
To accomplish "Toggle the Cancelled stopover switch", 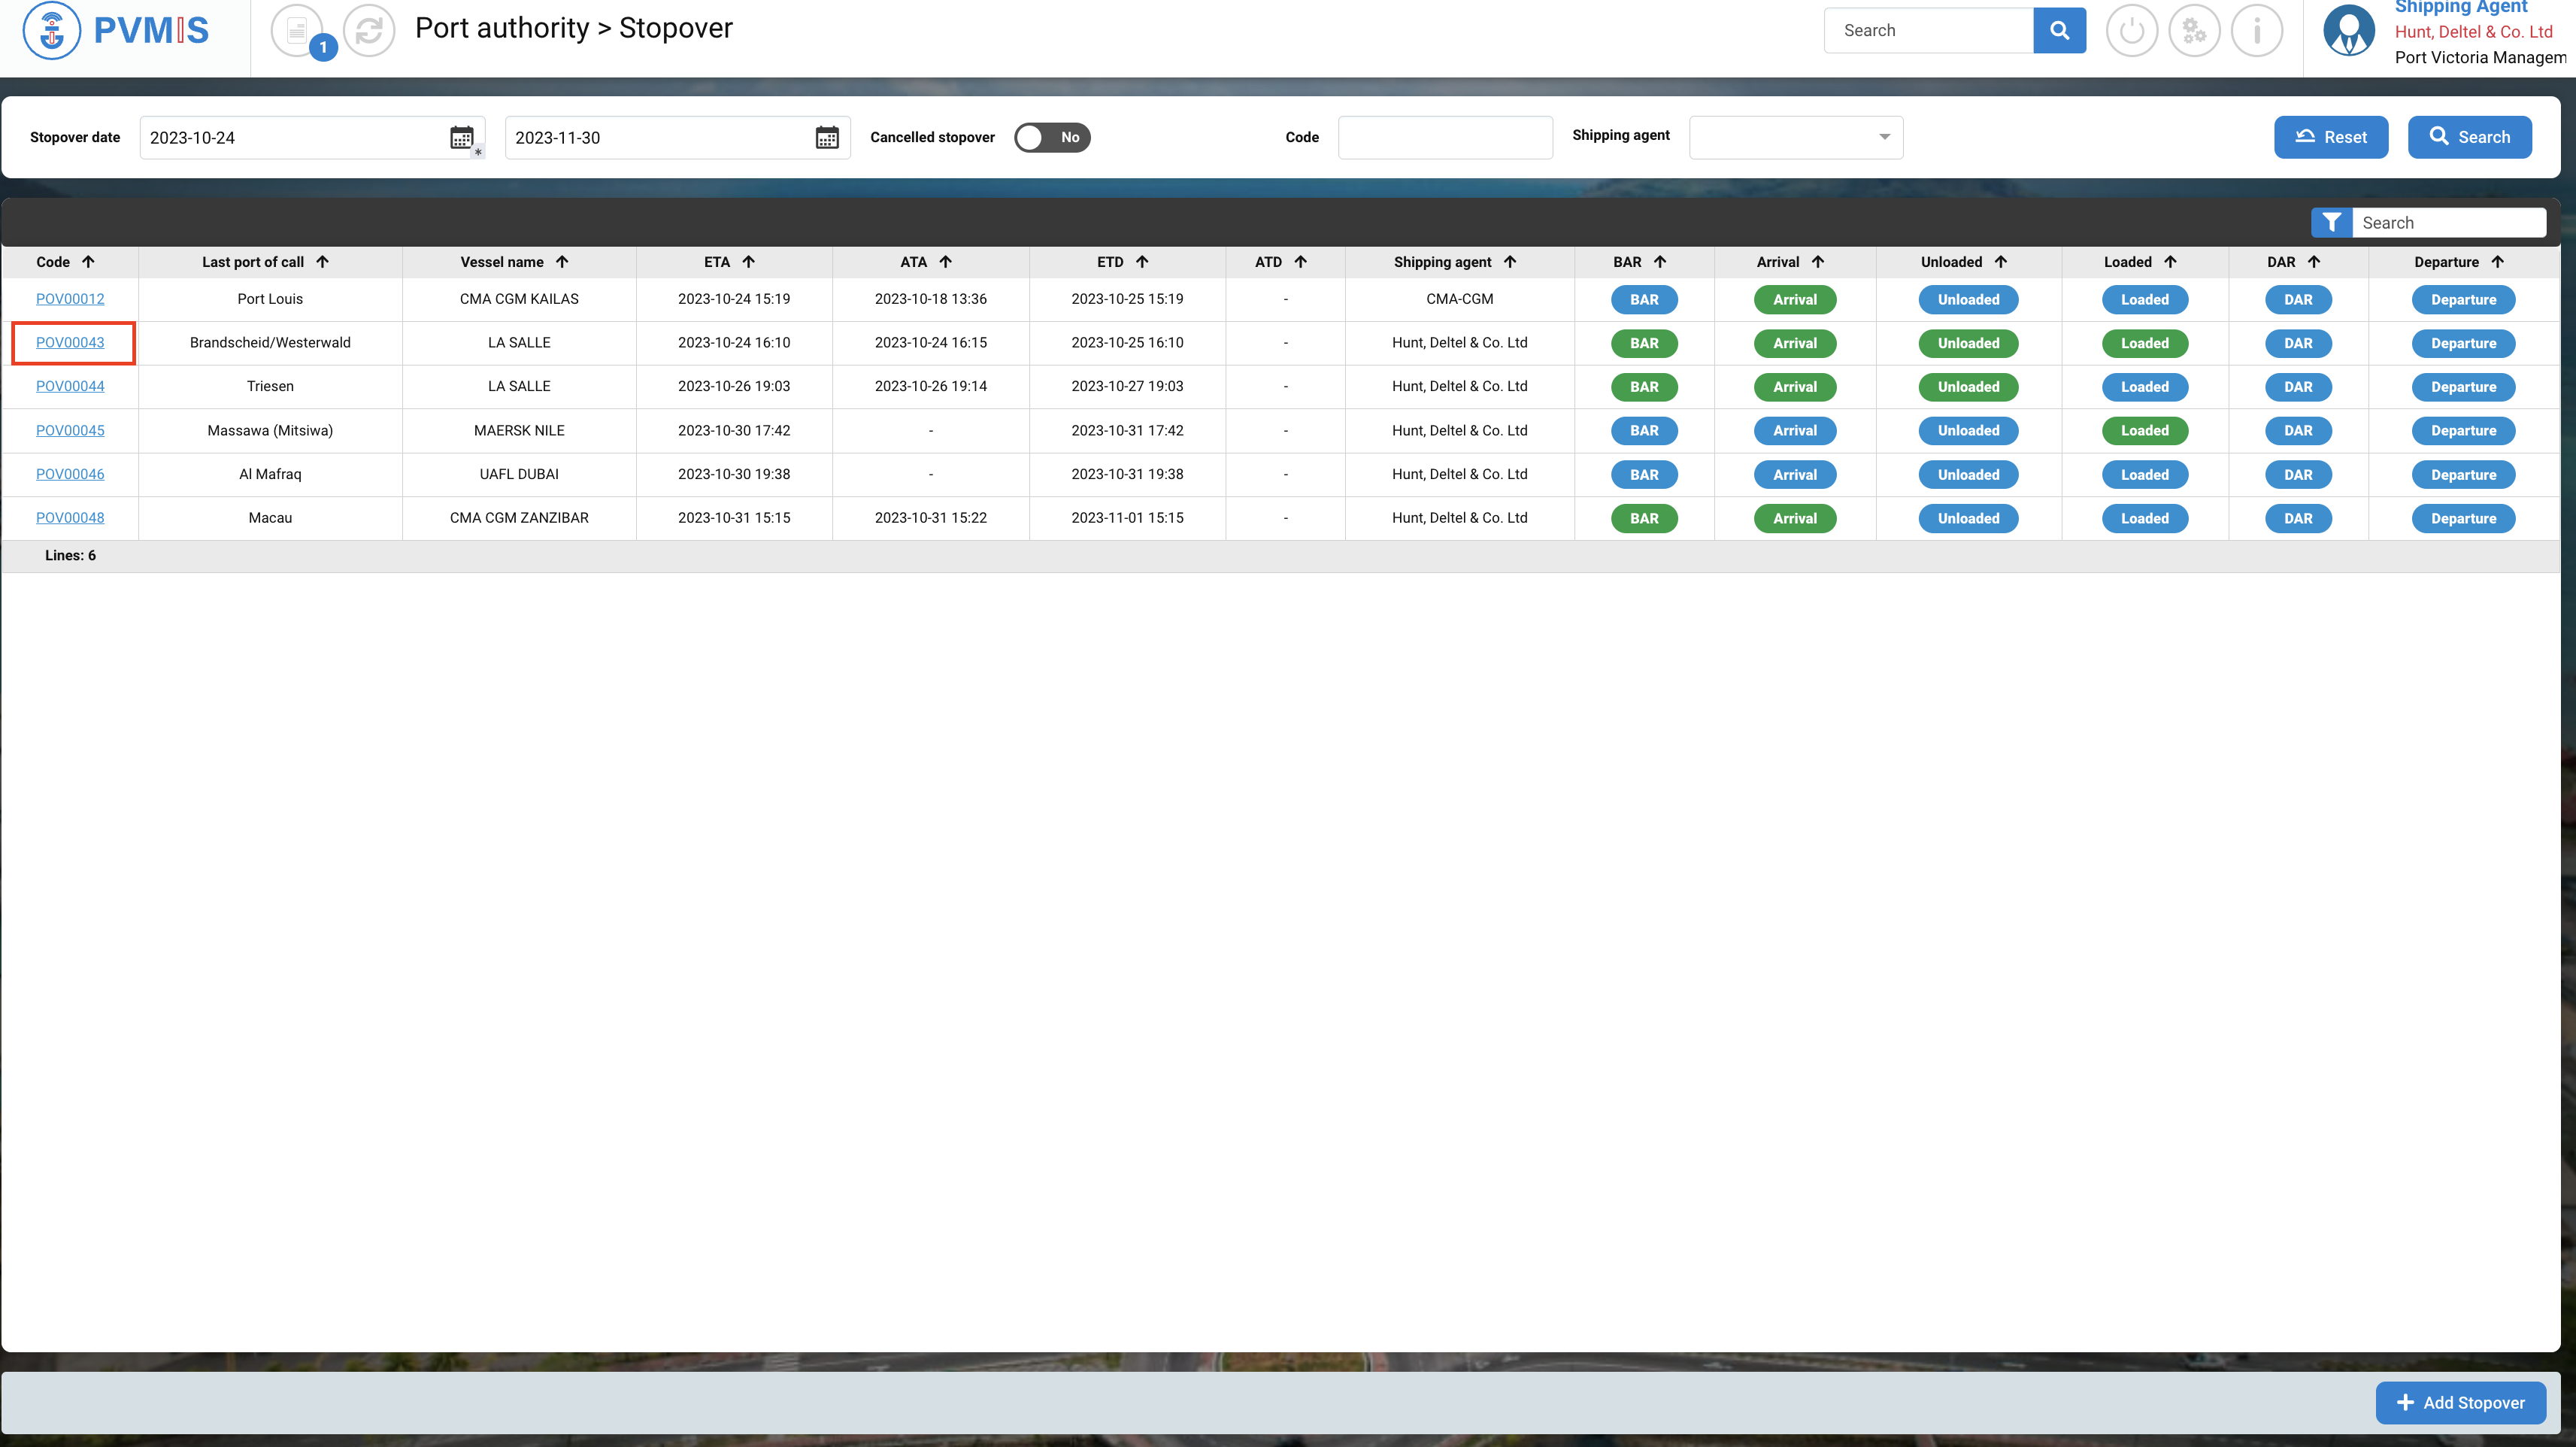I will [1052, 138].
